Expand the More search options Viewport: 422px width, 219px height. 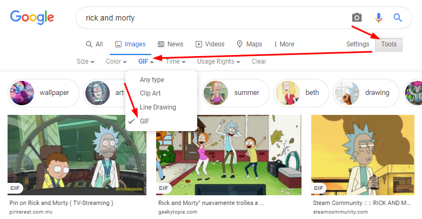(284, 44)
